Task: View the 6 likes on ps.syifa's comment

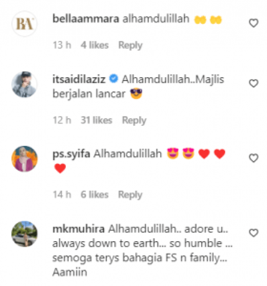Action: coord(95,194)
